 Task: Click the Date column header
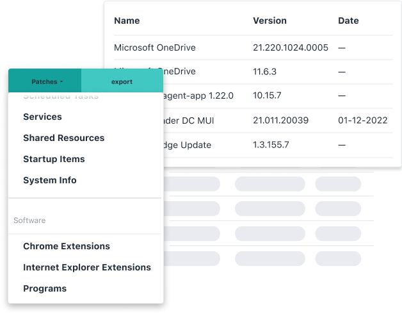click(348, 21)
